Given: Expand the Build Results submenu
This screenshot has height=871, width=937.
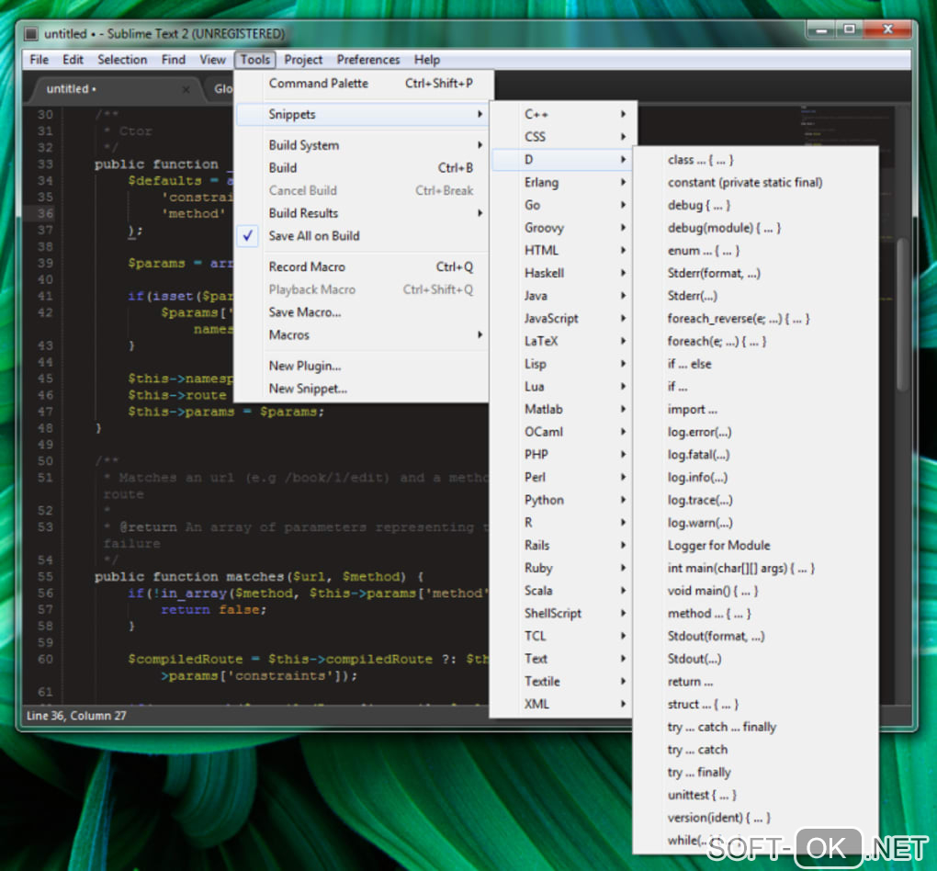Looking at the screenshot, I should point(364,213).
